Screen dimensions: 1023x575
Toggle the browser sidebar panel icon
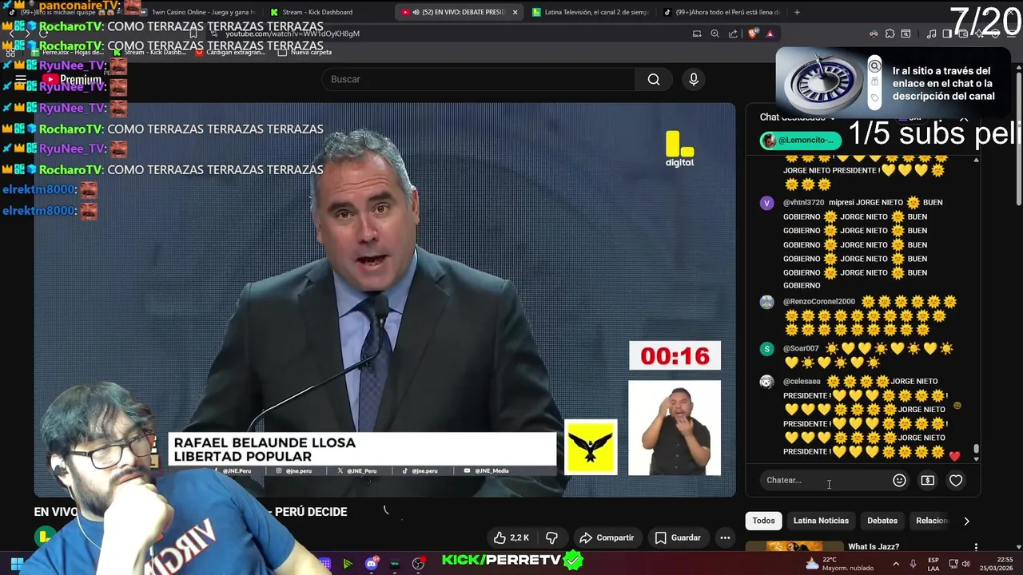(947, 34)
